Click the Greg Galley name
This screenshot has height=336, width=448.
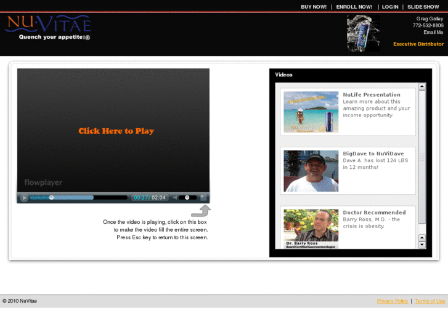430,18
